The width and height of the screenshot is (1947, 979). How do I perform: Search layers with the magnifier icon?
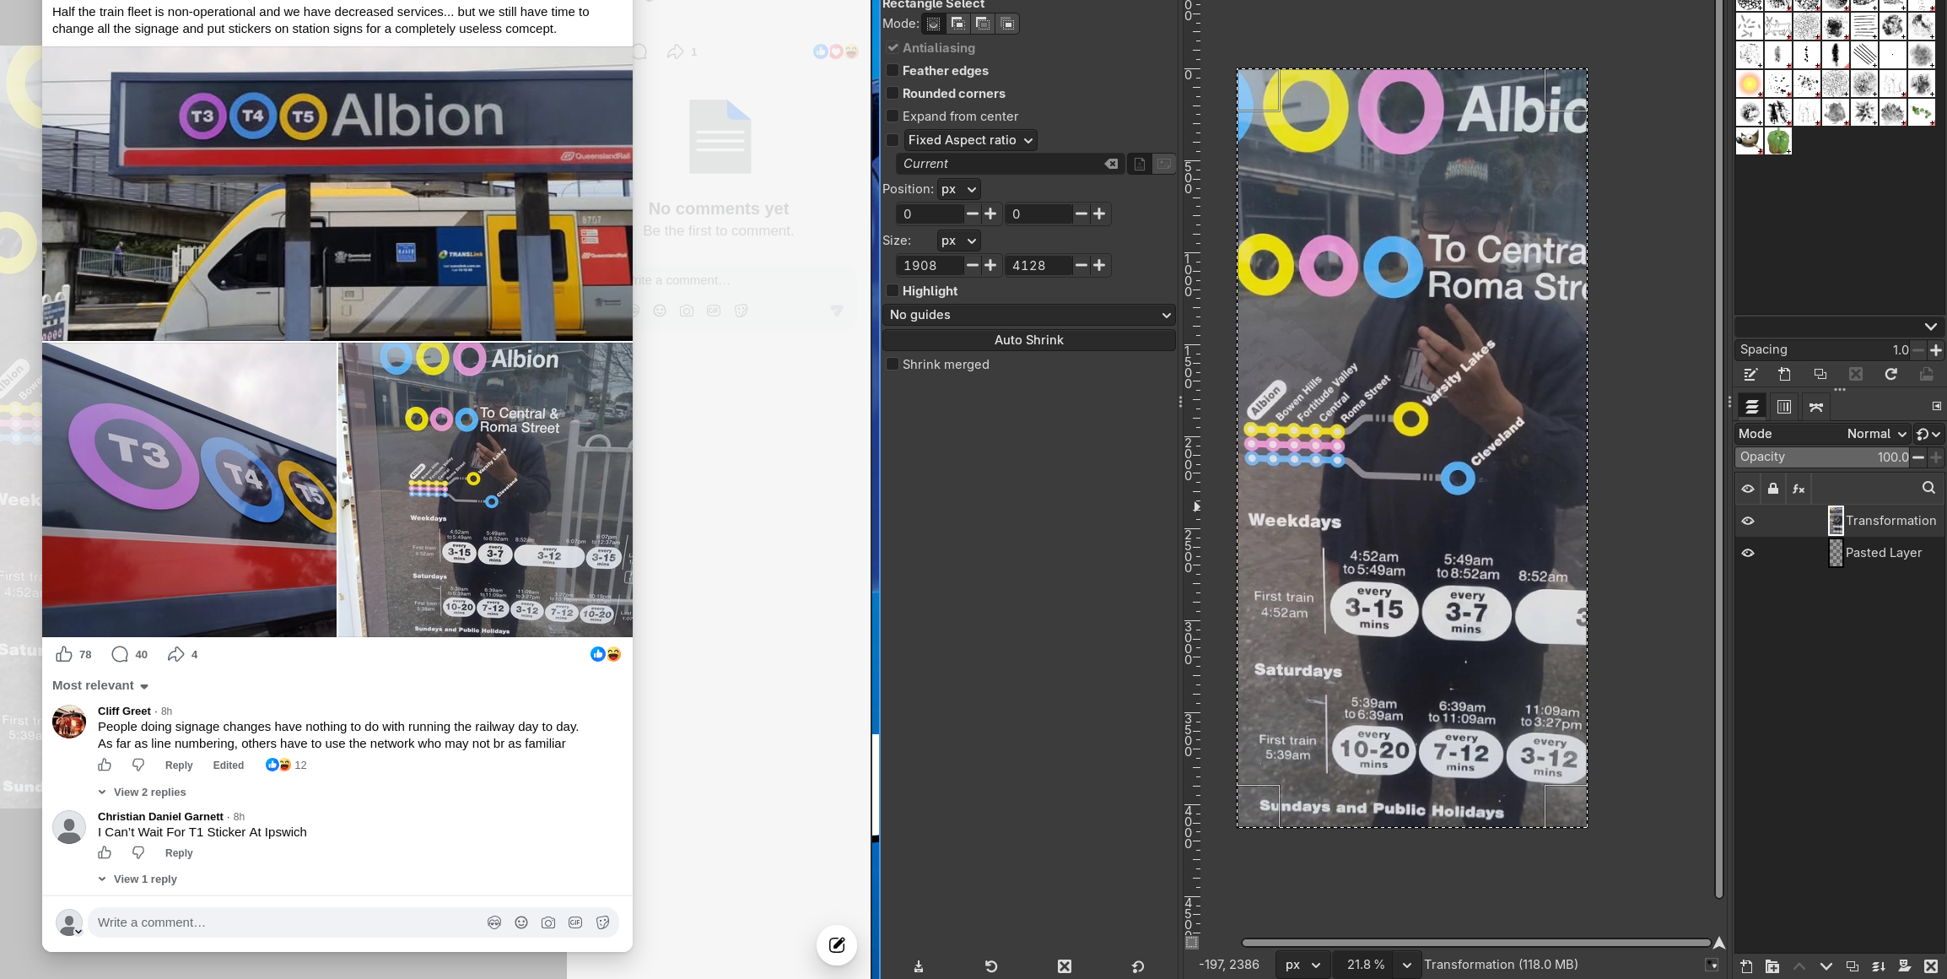tap(1928, 488)
